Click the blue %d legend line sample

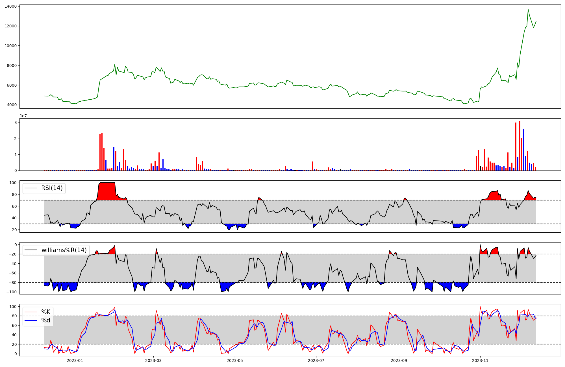[x=31, y=320]
